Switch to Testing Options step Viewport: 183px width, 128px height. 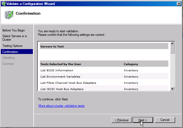pyautogui.click(x=12, y=46)
